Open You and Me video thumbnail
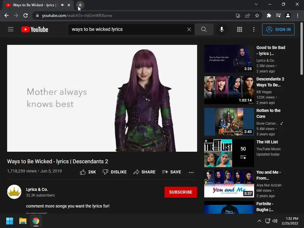Image resolution: width=304 pixels, height=228 pixels. 229,183
